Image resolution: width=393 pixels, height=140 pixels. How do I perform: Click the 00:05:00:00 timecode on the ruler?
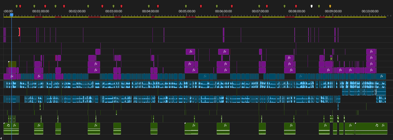(187, 11)
